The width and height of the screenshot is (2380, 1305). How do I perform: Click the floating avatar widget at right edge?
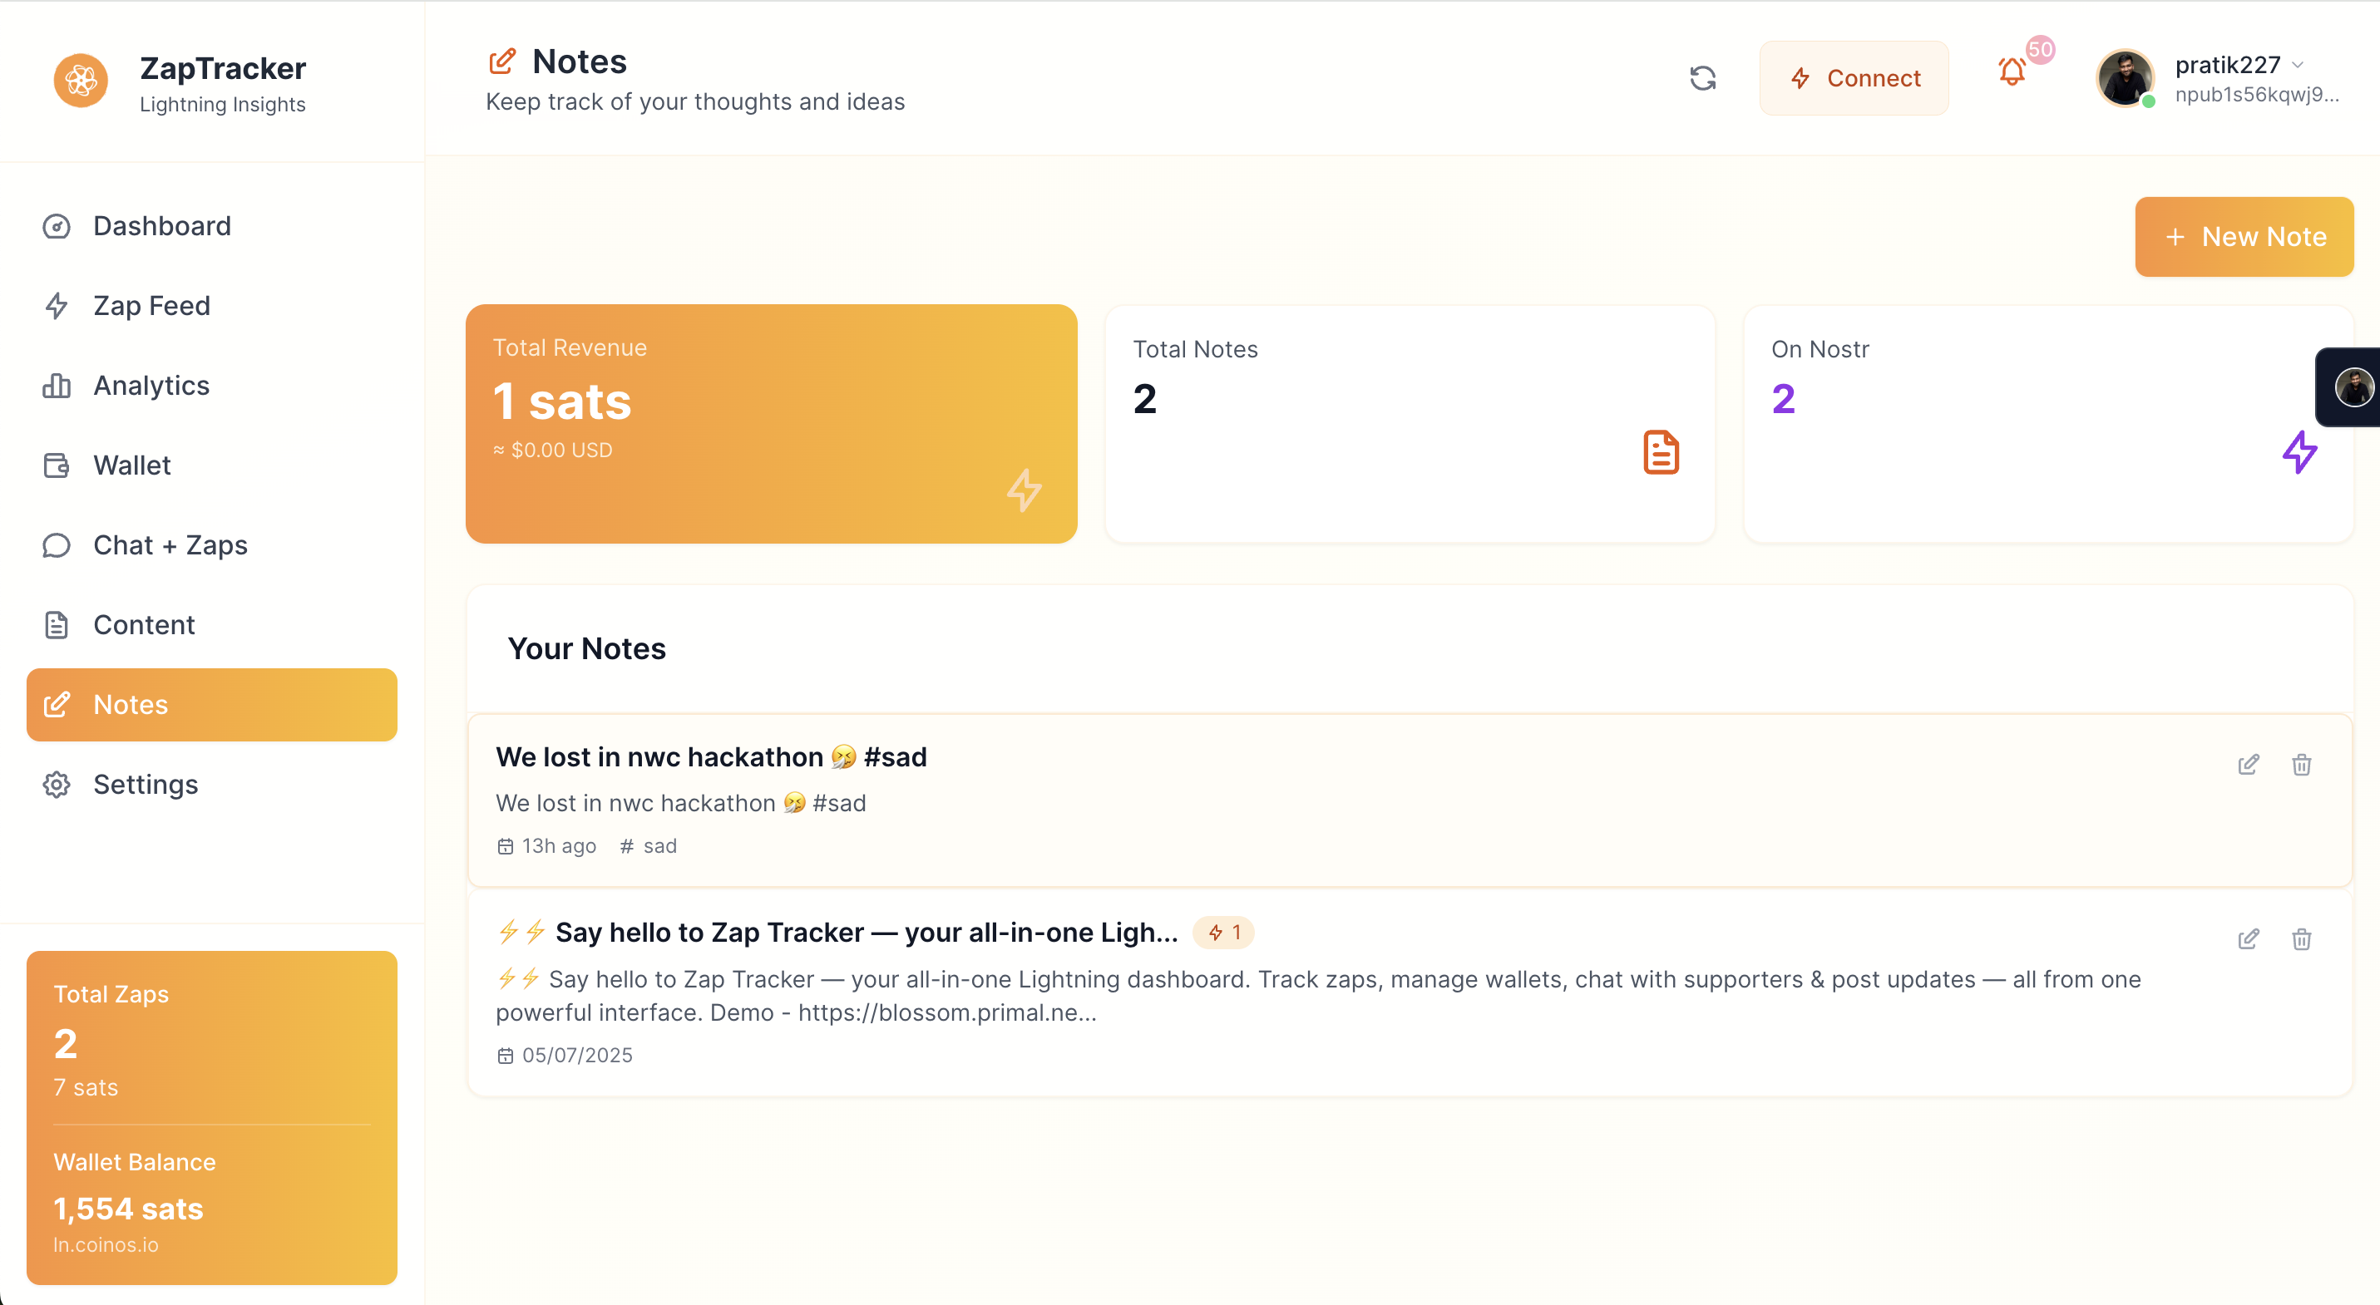click(x=2353, y=387)
